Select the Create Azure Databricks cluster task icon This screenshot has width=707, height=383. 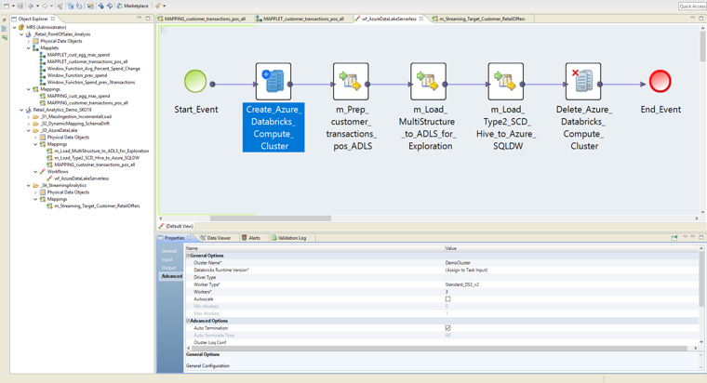273,82
